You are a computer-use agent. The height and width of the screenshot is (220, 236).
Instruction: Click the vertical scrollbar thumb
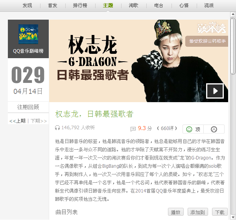click(x=233, y=46)
